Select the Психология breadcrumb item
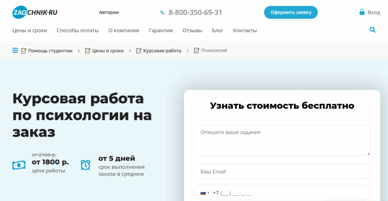 click(214, 50)
